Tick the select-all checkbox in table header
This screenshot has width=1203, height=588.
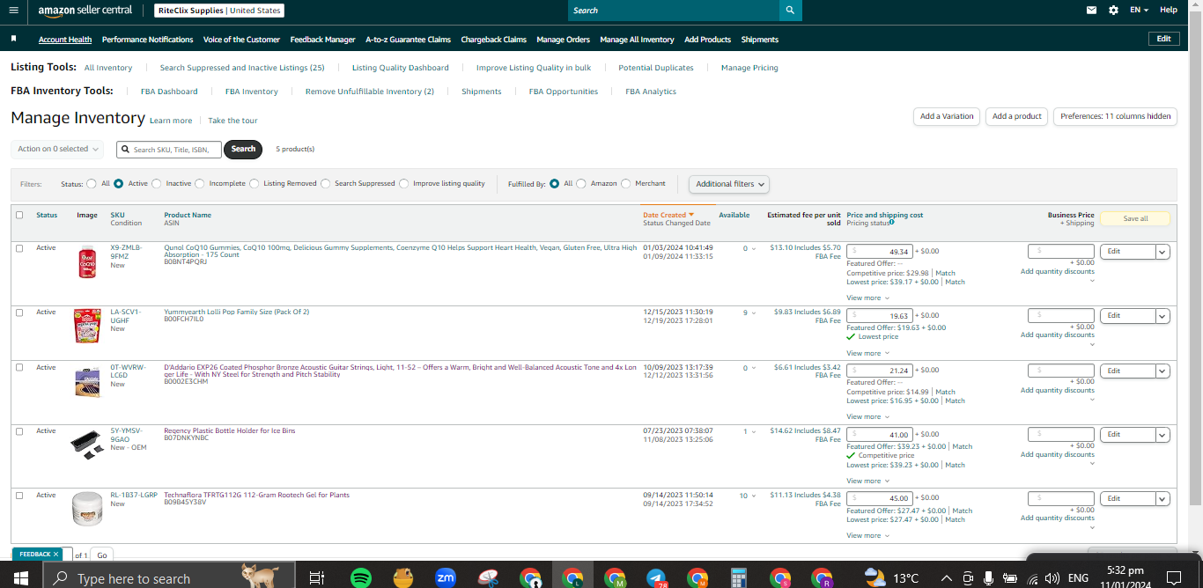pyautogui.click(x=19, y=215)
